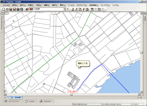Click the 211,395.24 45,891.36 (m) status field
This screenshot has height=106, width=147.
click(116, 104)
